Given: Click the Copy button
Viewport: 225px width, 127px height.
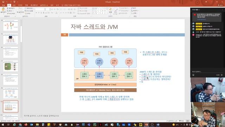Looking at the screenshot, I should click(x=10, y=11).
